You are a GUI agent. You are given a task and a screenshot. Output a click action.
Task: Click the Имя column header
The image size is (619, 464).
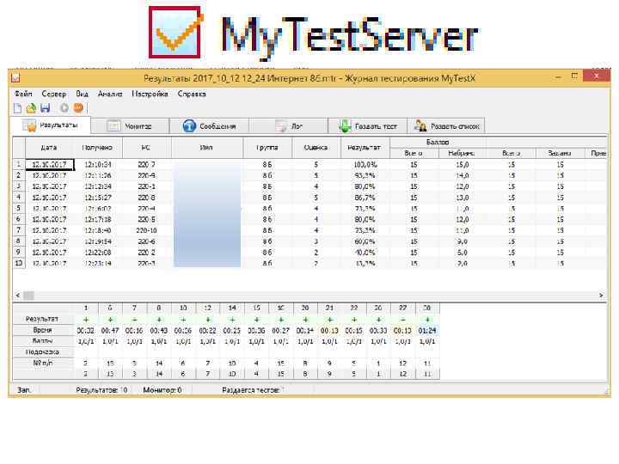pos(207,148)
